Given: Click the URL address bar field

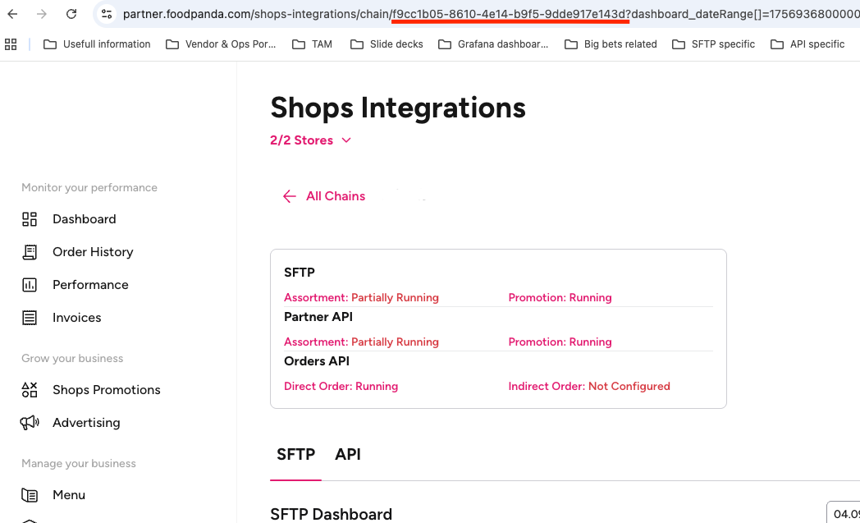Looking at the screenshot, I should (x=492, y=14).
